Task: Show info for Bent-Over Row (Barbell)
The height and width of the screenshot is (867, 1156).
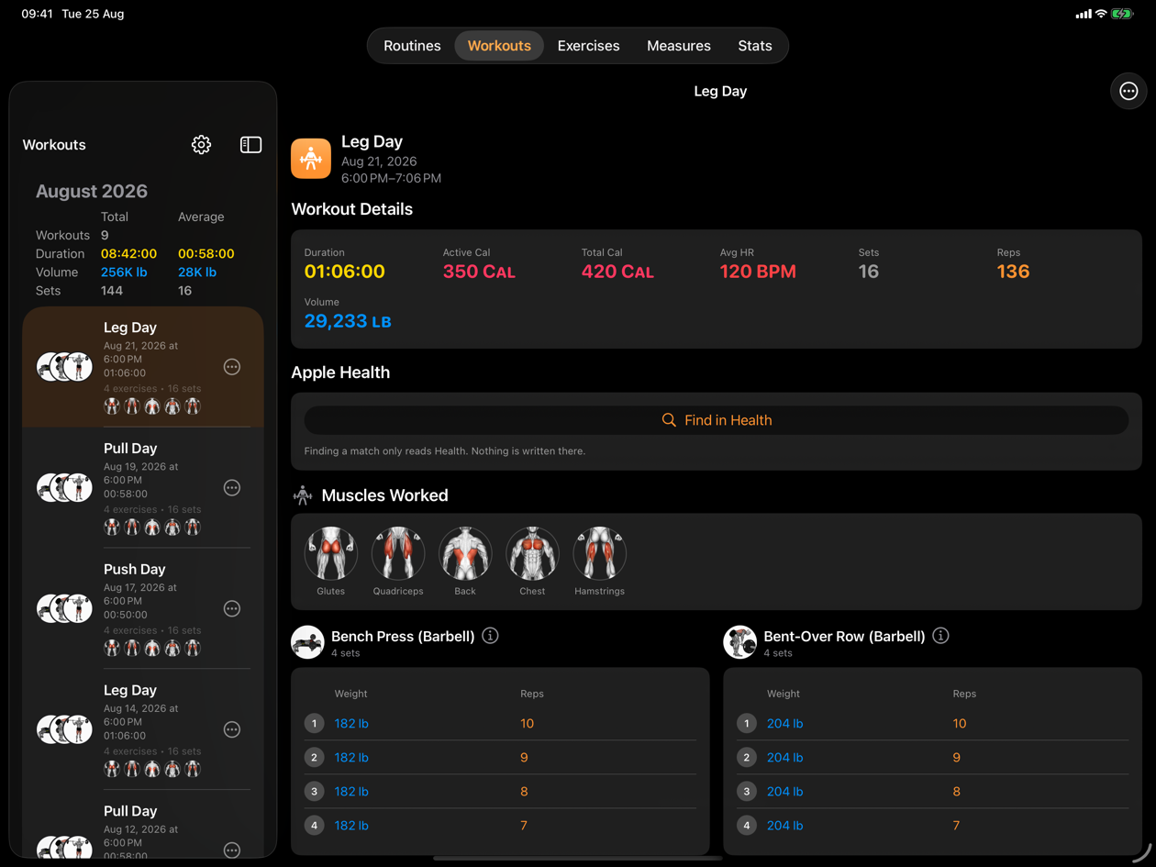Action: pos(940,636)
